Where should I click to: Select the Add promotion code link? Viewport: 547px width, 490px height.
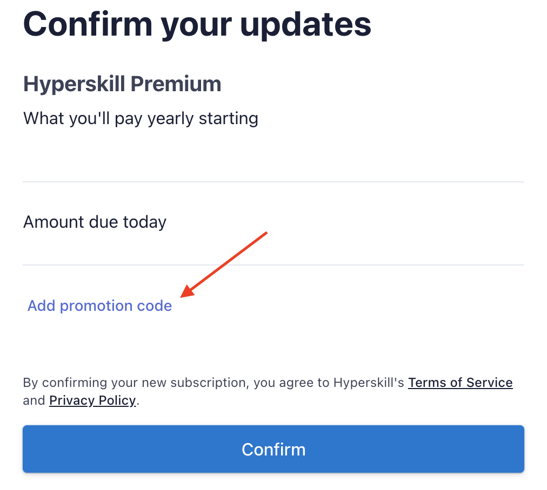coord(99,305)
